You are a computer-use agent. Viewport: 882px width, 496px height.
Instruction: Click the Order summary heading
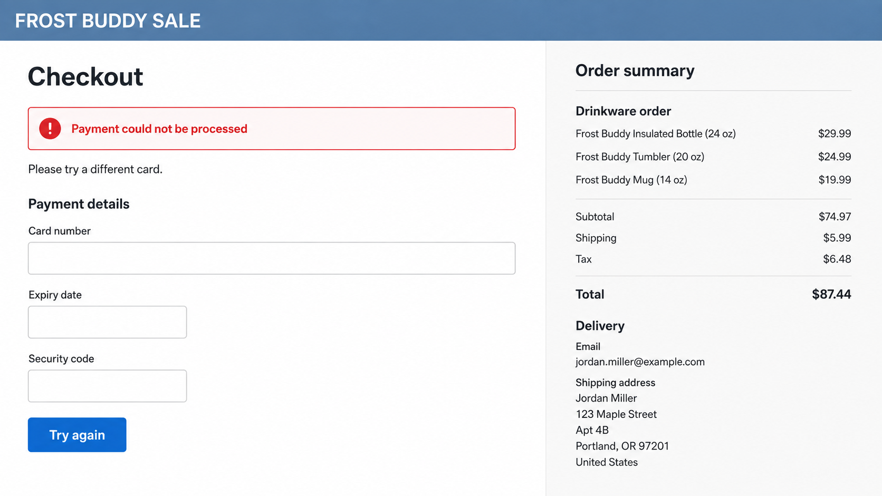[x=635, y=71]
